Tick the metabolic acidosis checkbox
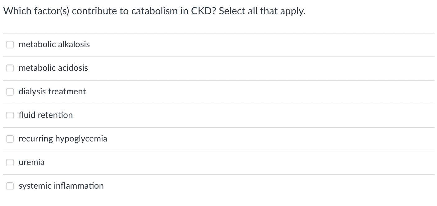 tap(10, 68)
